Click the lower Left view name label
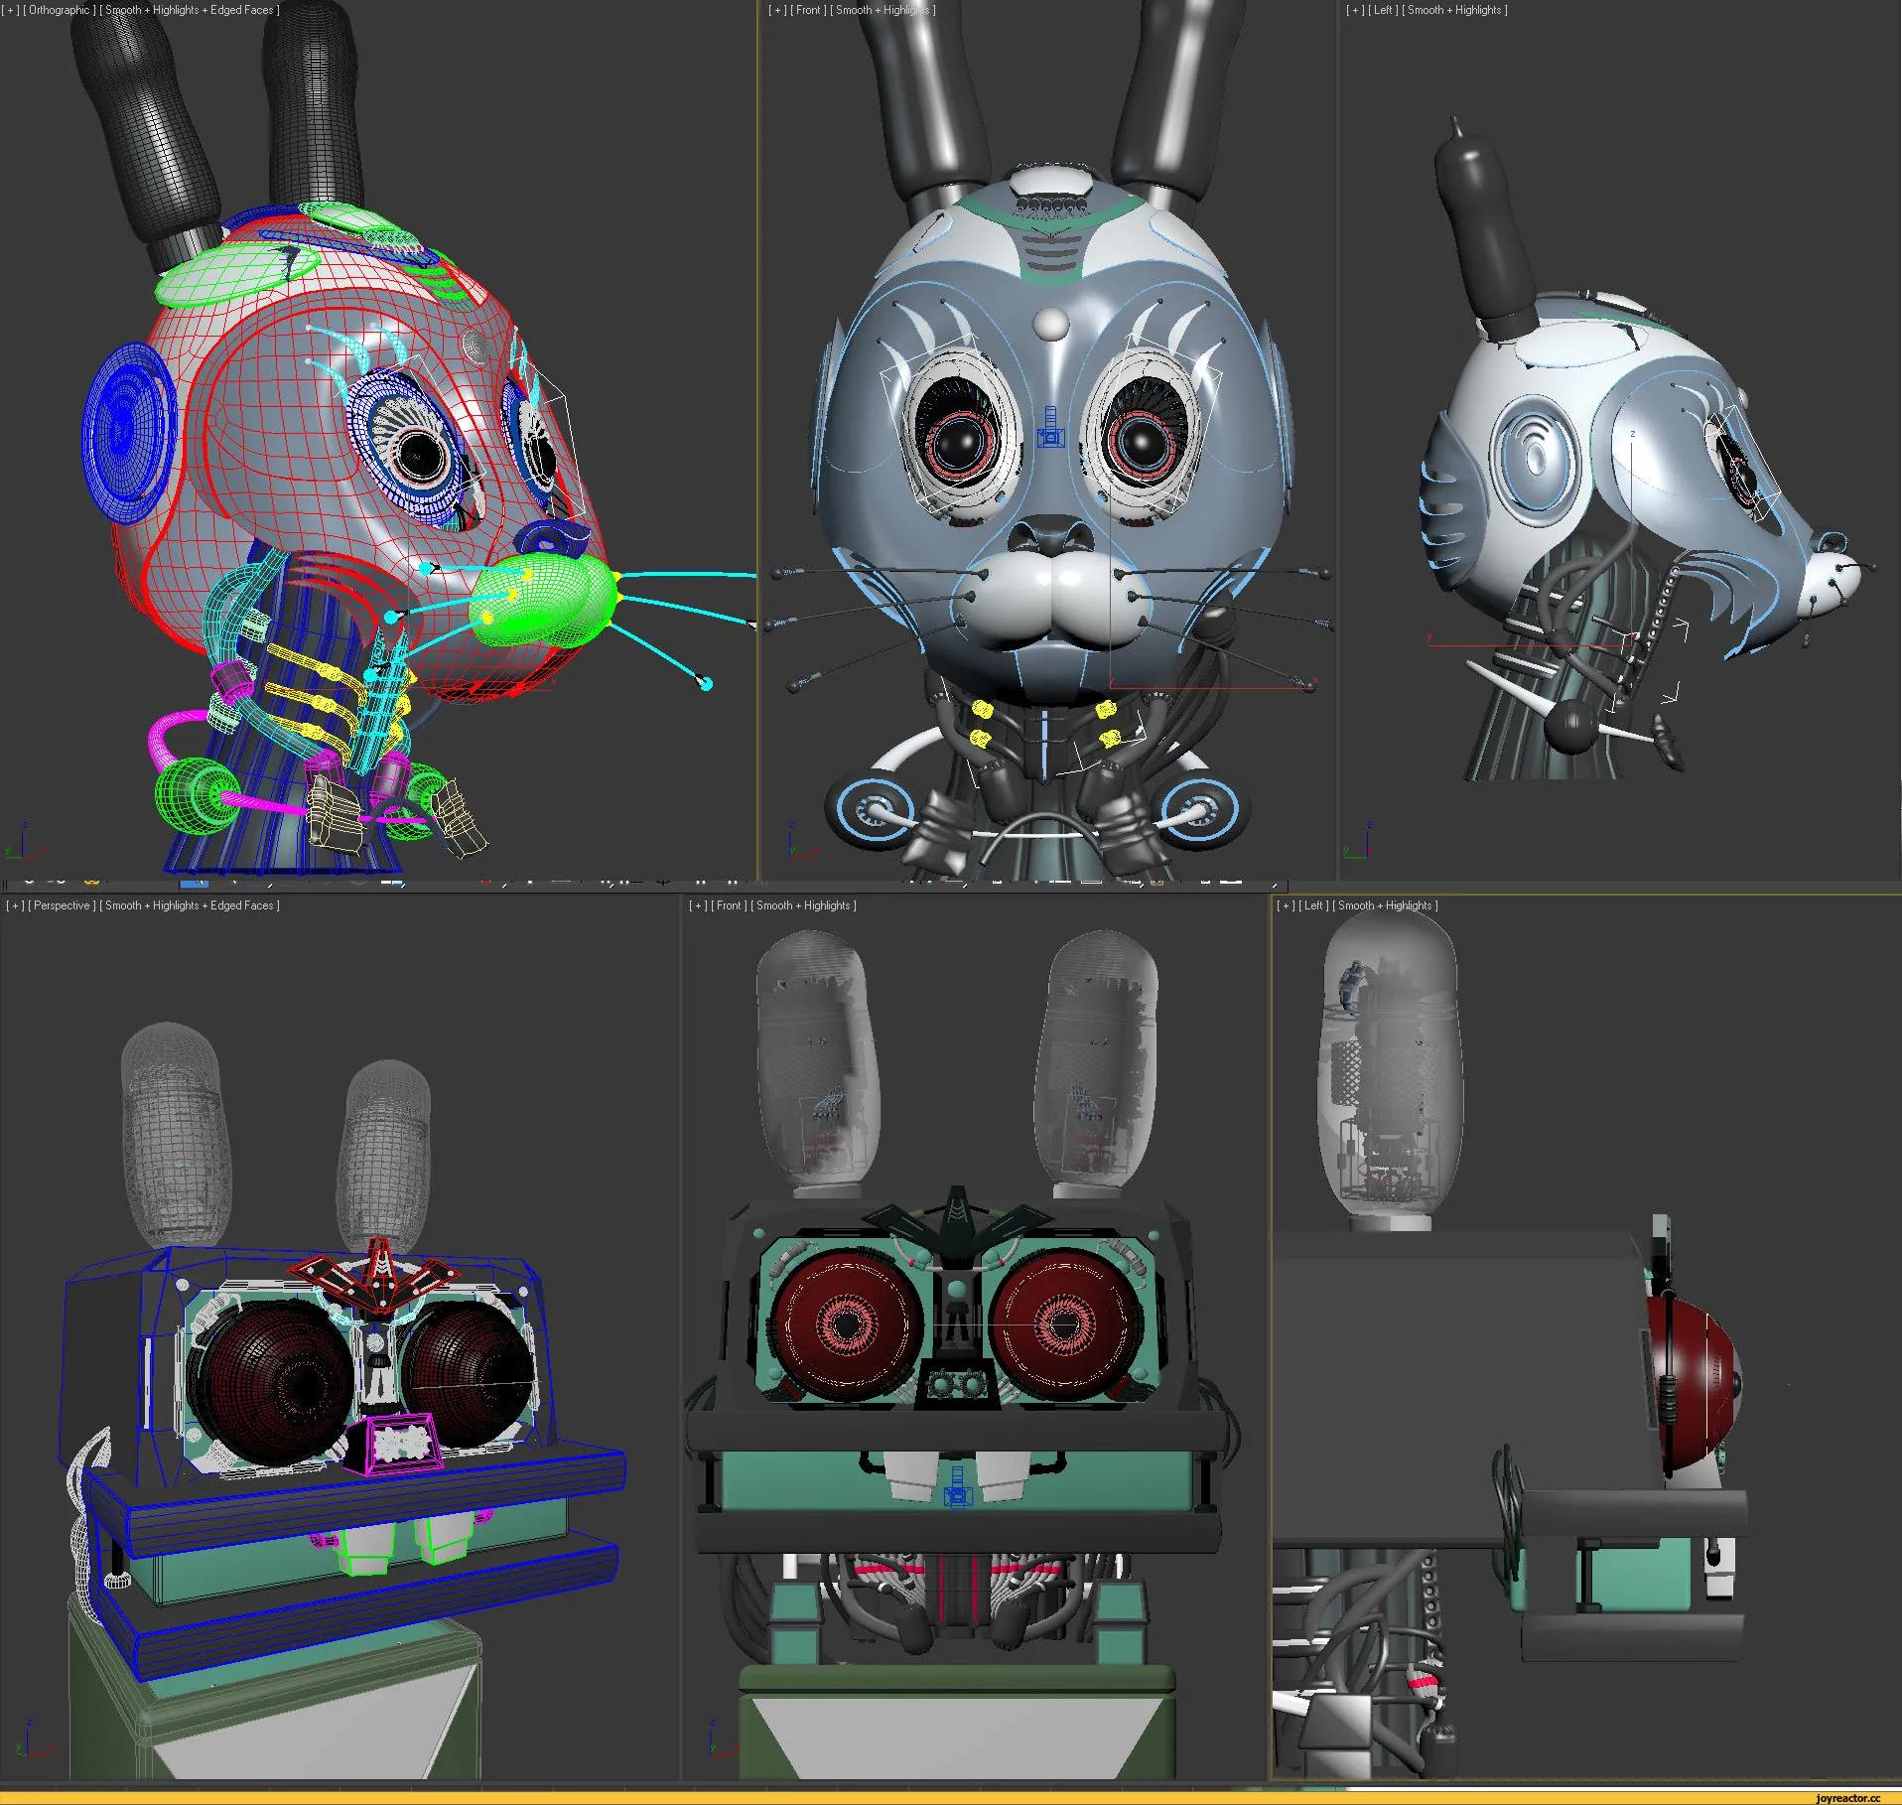The image size is (1902, 1805). (x=1313, y=905)
